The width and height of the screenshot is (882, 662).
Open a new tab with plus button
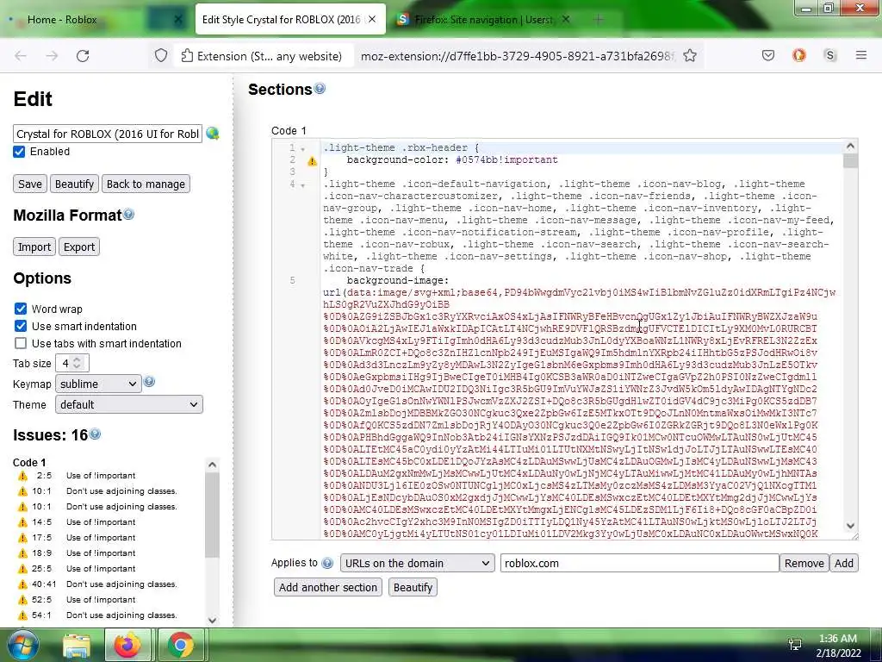click(x=598, y=20)
